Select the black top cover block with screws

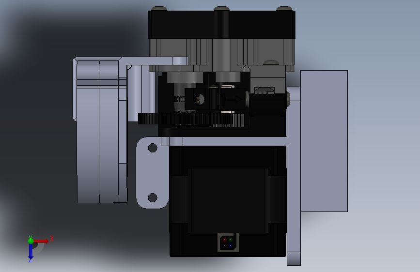(x=222, y=25)
